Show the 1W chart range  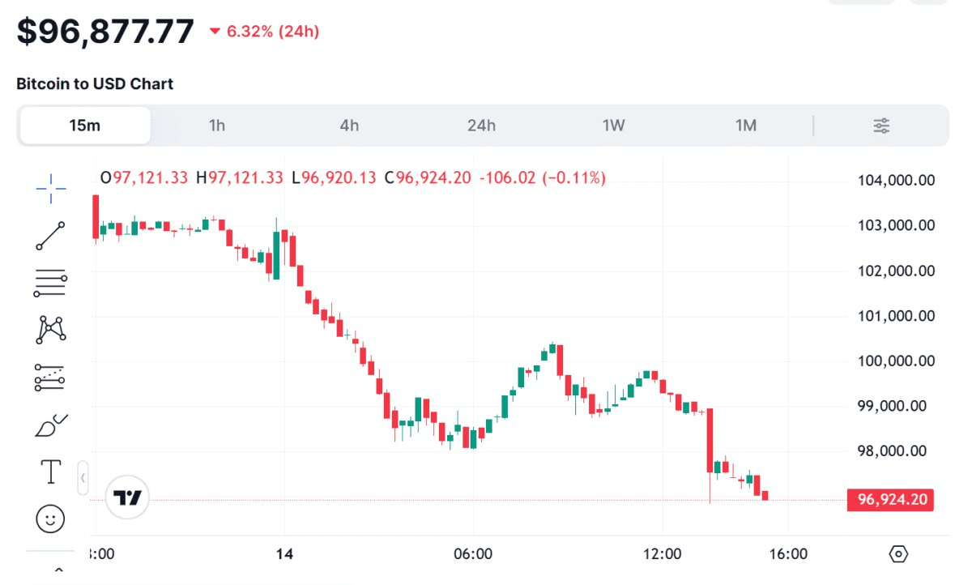click(613, 126)
